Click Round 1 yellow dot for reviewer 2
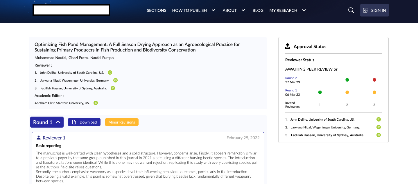This screenshot has width=418, height=184. (x=347, y=92)
